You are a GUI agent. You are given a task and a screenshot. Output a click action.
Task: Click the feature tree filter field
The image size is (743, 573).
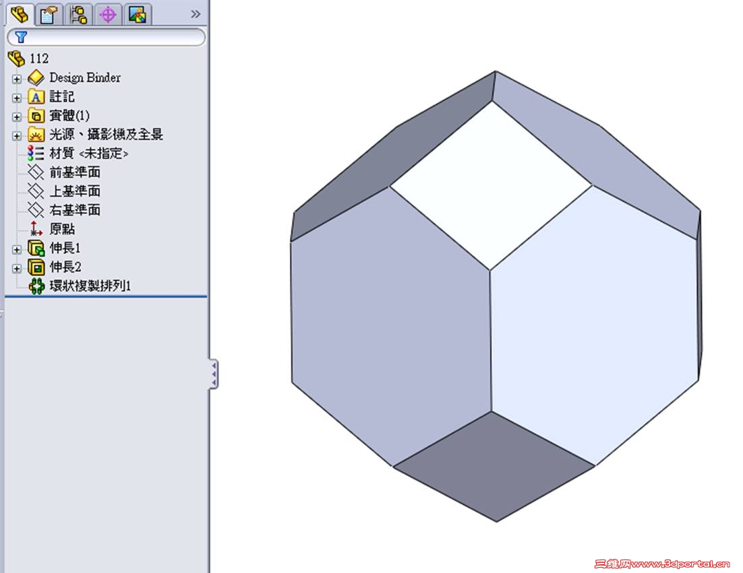coord(107,37)
